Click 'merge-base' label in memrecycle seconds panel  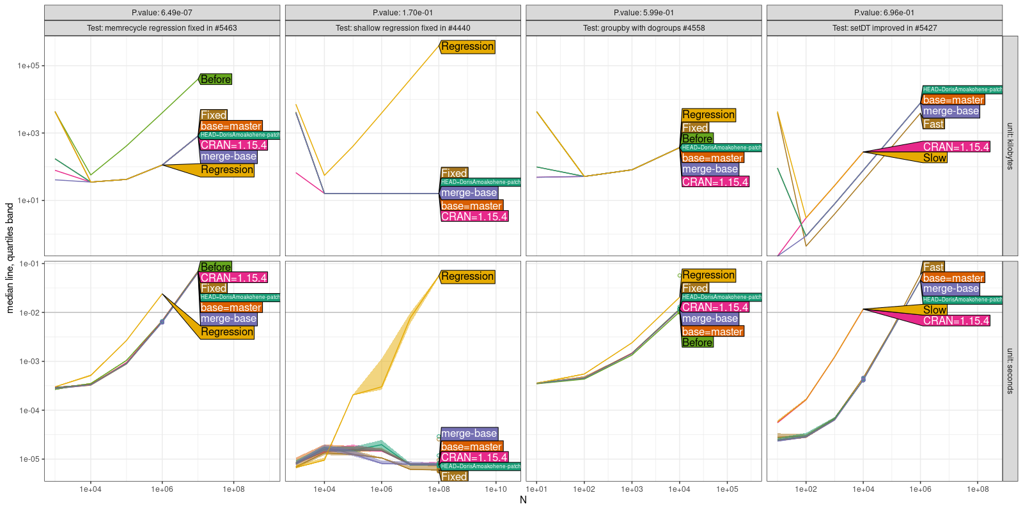[228, 319]
